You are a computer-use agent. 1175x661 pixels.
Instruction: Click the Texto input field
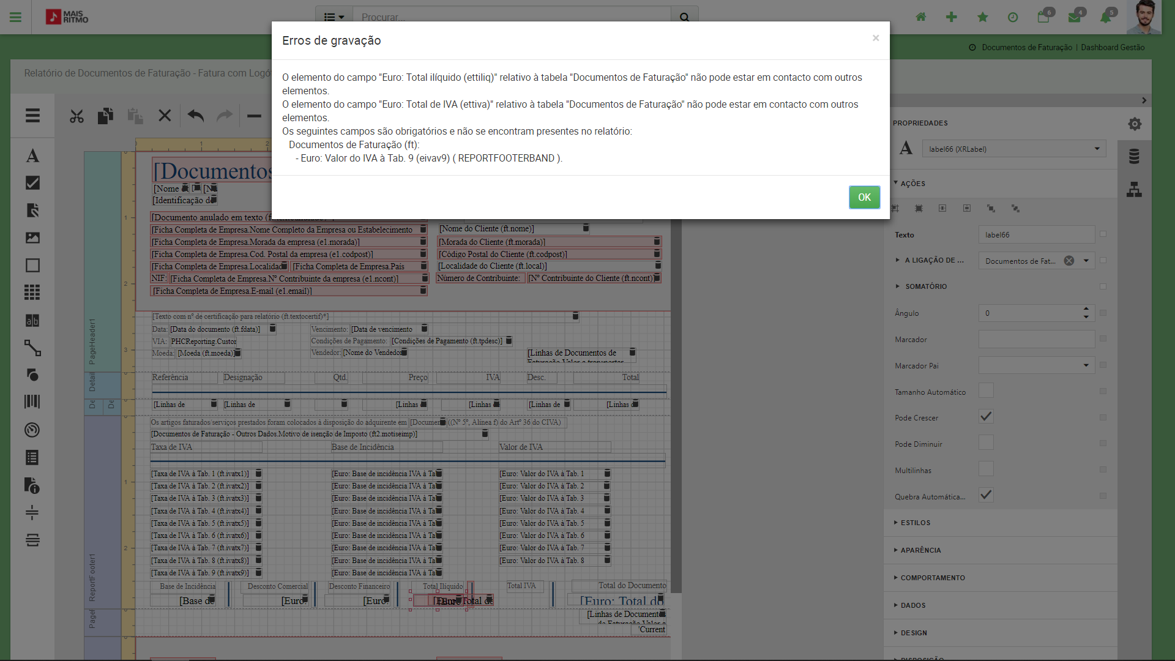1035,234
